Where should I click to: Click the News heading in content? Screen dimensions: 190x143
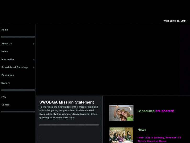coord(142,130)
